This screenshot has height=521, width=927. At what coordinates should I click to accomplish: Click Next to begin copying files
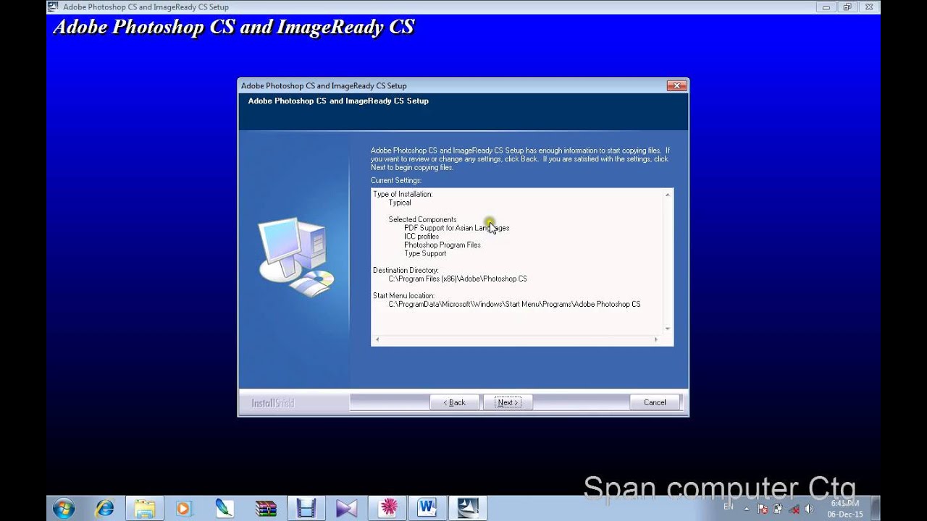tap(507, 402)
